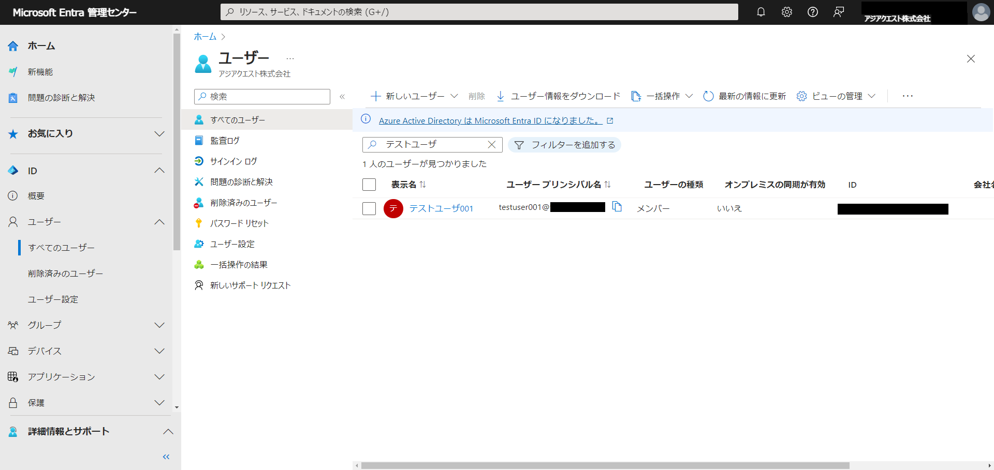Click the horizontal scrollbar of the table
This screenshot has width=994, height=470.
tap(605, 465)
